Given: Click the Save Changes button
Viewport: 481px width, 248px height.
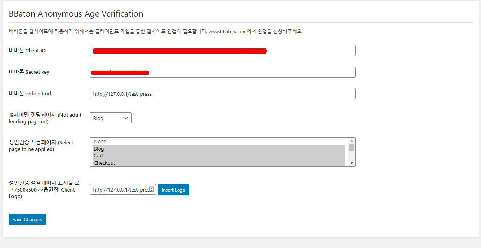Looking at the screenshot, I should (27, 220).
